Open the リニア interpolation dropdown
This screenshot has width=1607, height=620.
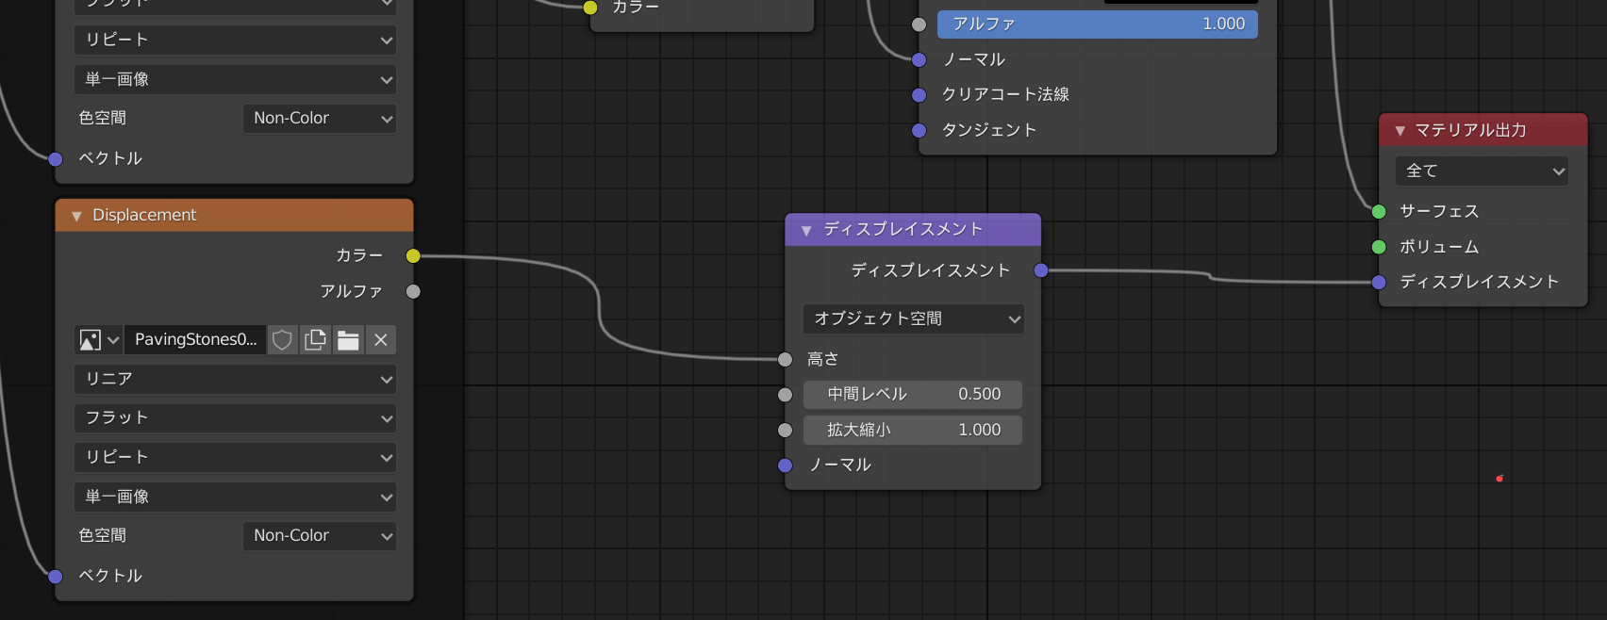(235, 379)
